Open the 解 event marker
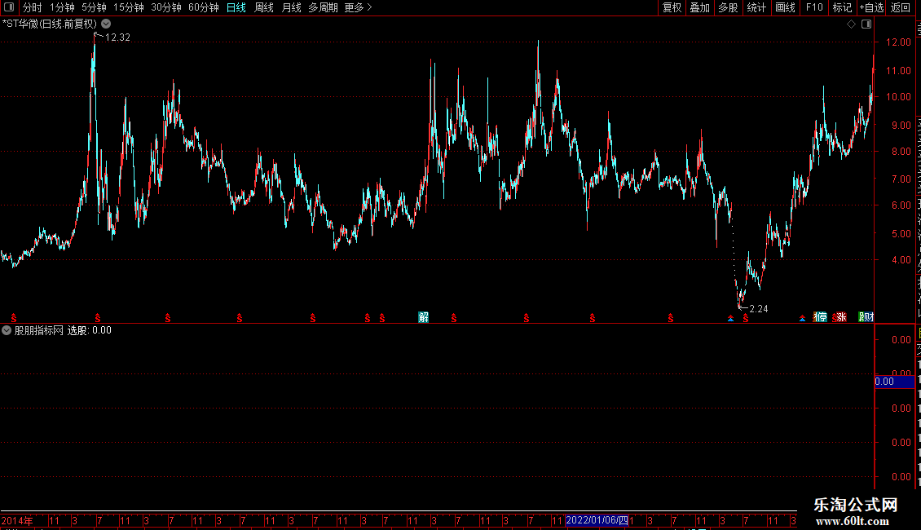This screenshot has height=530, width=921. (x=424, y=317)
